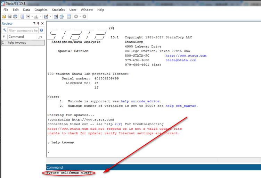The image size is (261, 178).
Task: Open the Statistics menu
Action: pyautogui.click(x=58, y=10)
